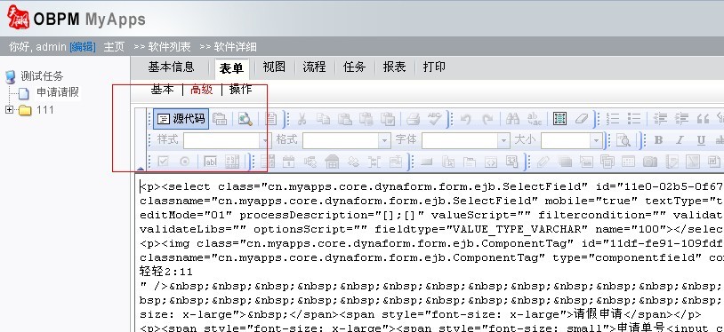Click the camera icon in the toolbar
The image size is (724, 332).
(x=650, y=162)
